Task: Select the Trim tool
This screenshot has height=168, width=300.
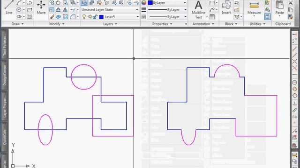Action: click(x=73, y=10)
